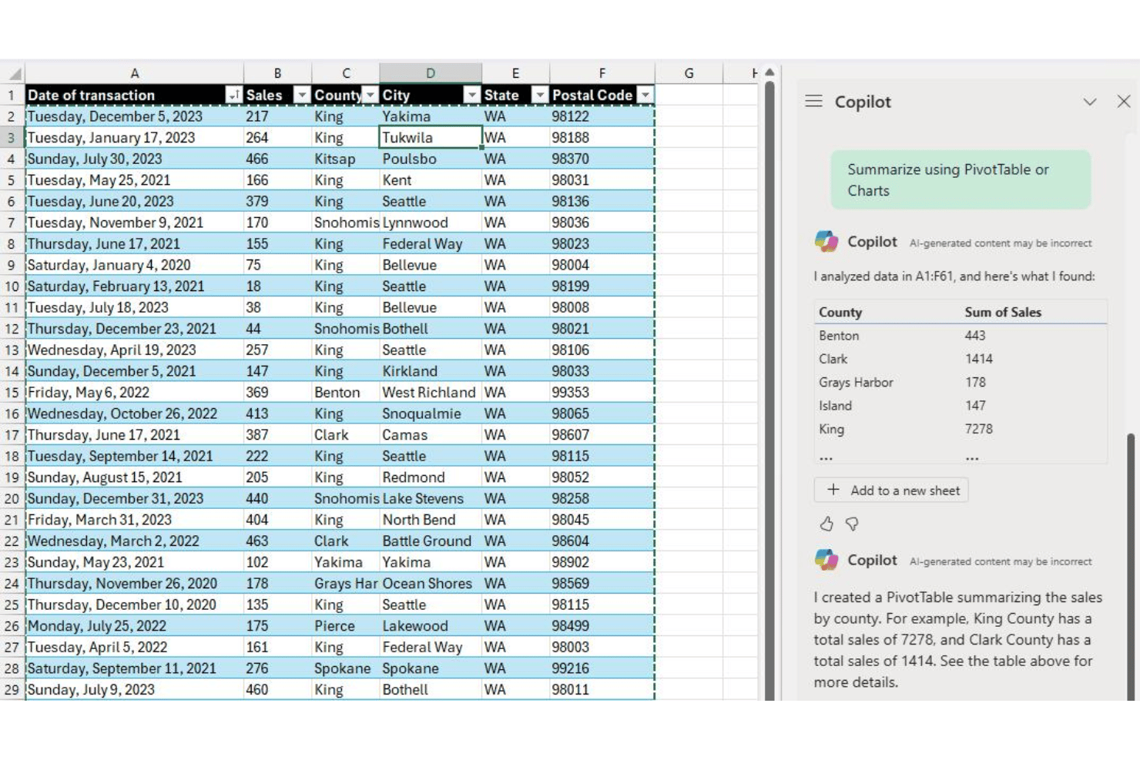Click the Battle Ground cell
The width and height of the screenshot is (1140, 760).
click(x=431, y=541)
